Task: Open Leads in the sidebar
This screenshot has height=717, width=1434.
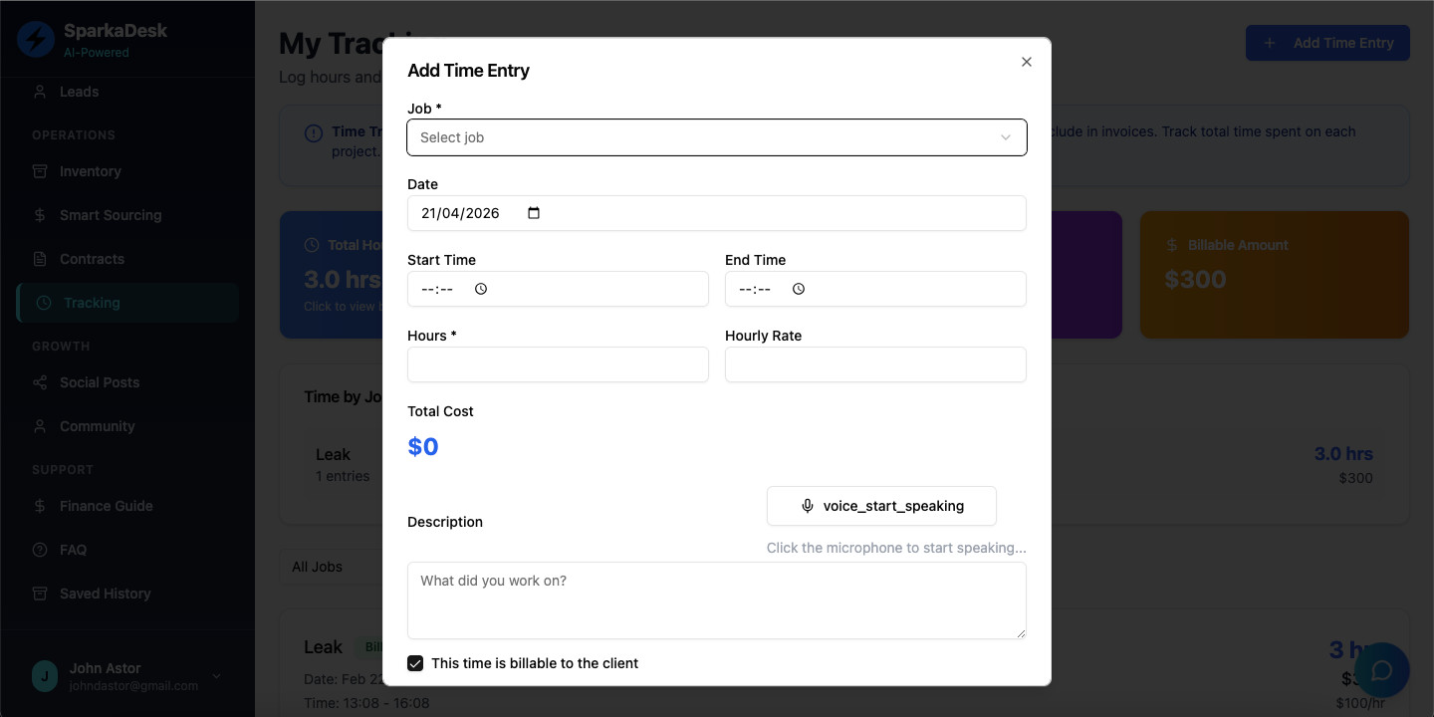Action: pyautogui.click(x=127, y=92)
